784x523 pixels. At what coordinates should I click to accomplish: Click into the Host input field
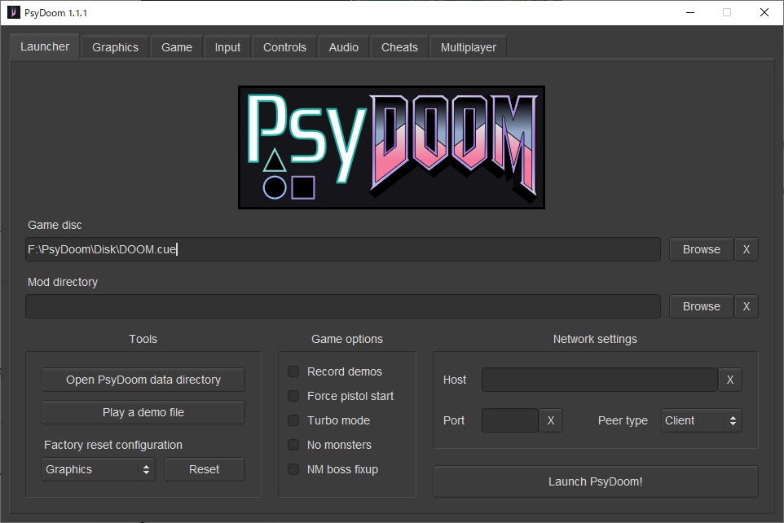pos(599,380)
